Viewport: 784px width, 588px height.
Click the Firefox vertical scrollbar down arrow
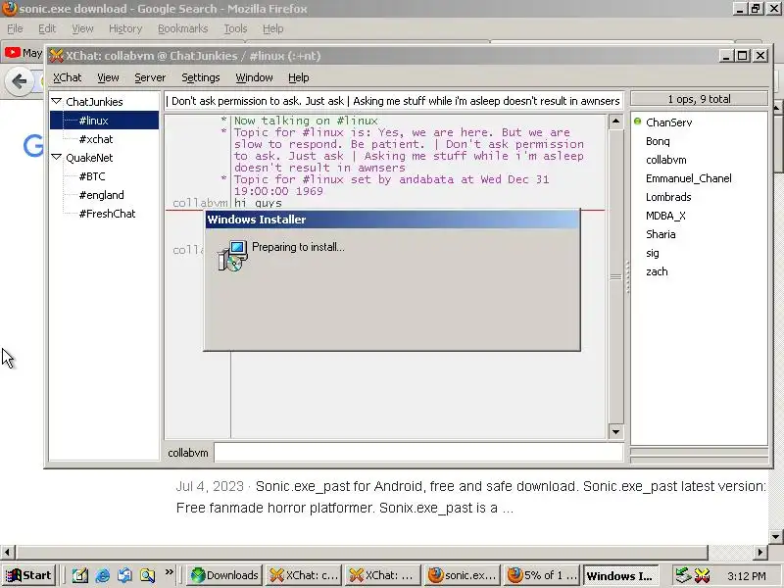[776, 537]
